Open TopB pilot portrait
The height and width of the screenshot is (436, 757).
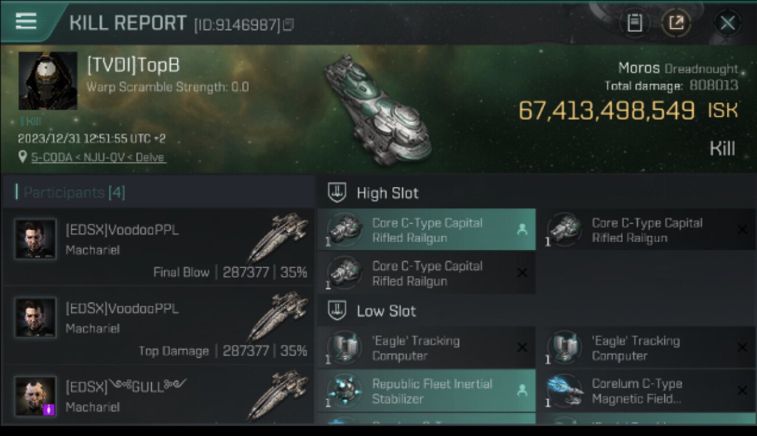[x=48, y=81]
